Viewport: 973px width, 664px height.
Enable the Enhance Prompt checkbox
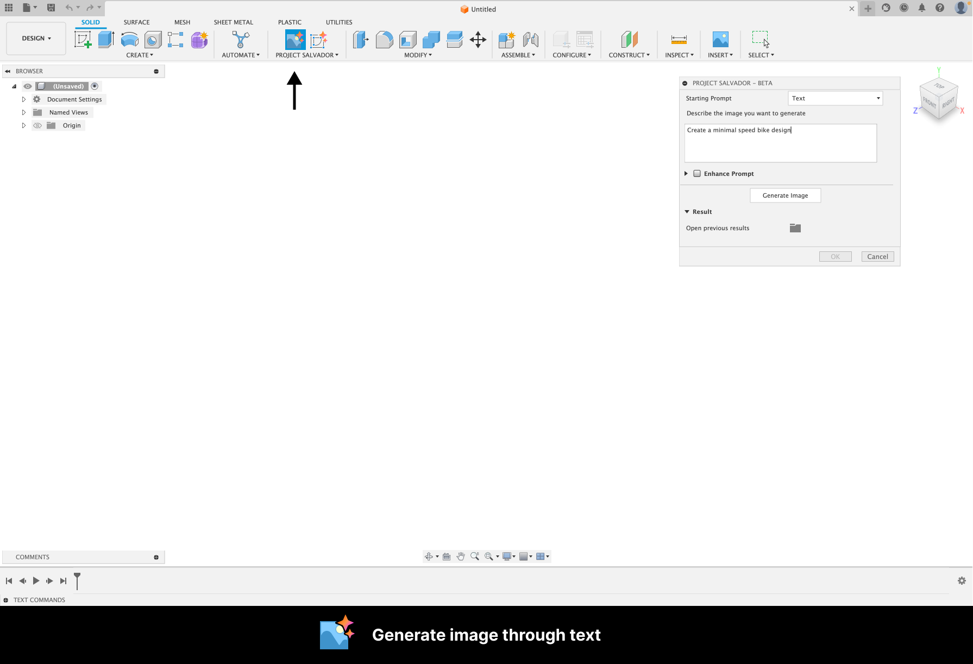pos(697,174)
